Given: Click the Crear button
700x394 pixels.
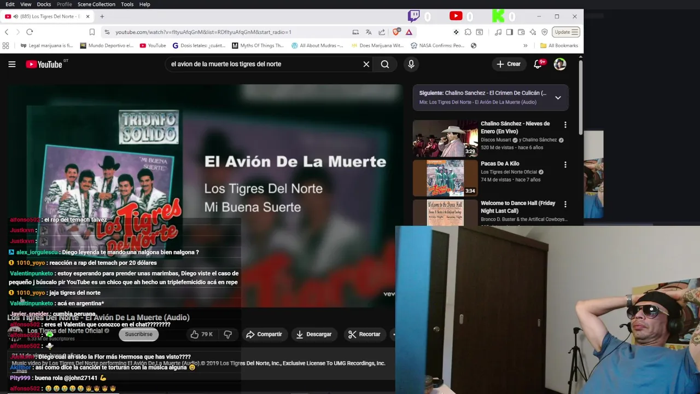Looking at the screenshot, I should (x=508, y=64).
